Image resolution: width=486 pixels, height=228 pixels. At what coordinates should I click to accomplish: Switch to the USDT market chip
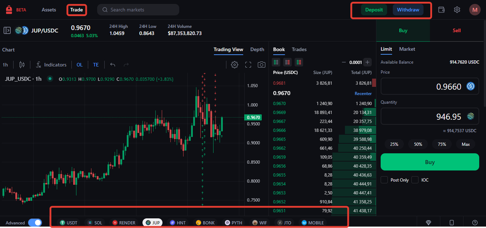68,223
